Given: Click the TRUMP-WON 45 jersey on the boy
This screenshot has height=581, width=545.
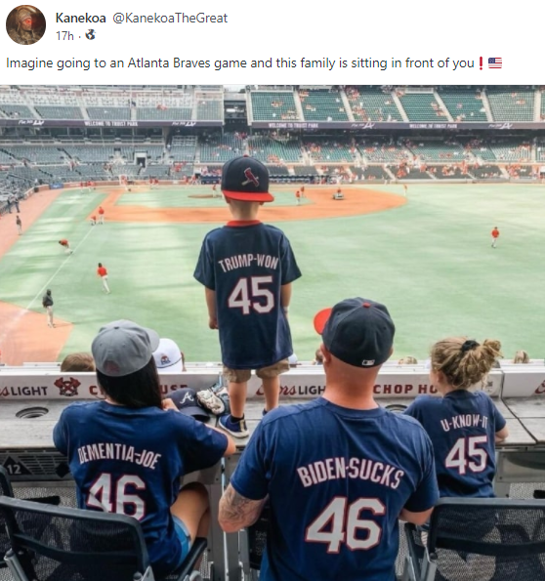Looking at the screenshot, I should (248, 294).
